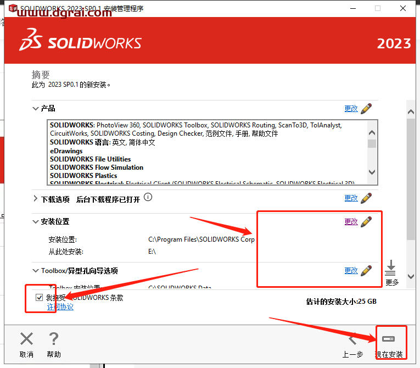Click the main summary scrollbar thumb

[411, 179]
